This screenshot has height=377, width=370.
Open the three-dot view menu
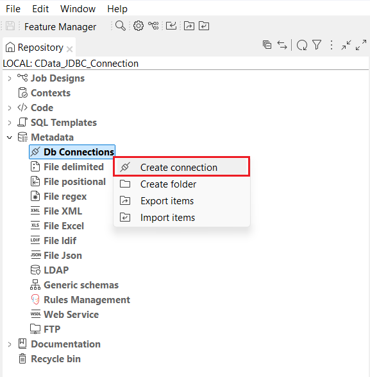[332, 45]
